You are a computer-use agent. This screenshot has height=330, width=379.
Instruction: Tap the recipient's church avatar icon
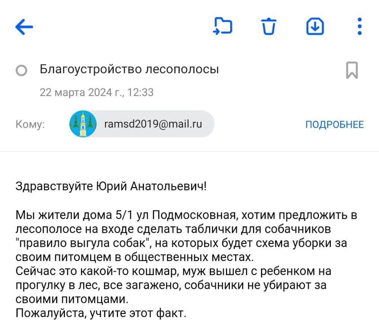click(83, 124)
